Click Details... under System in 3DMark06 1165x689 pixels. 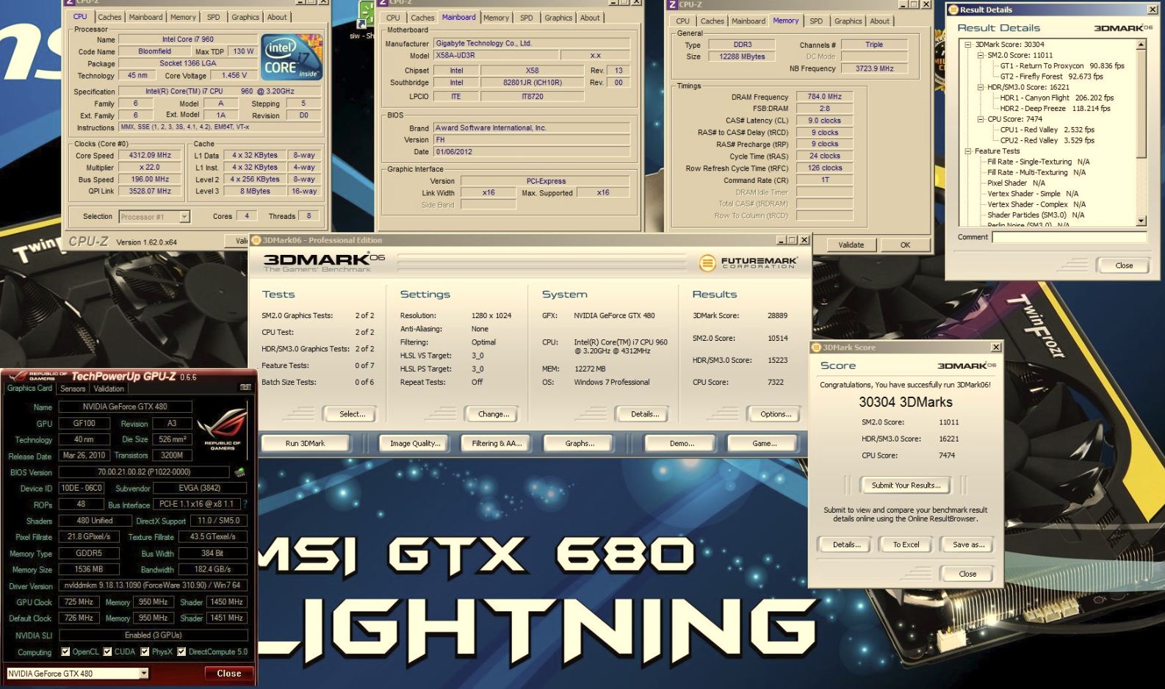644,414
